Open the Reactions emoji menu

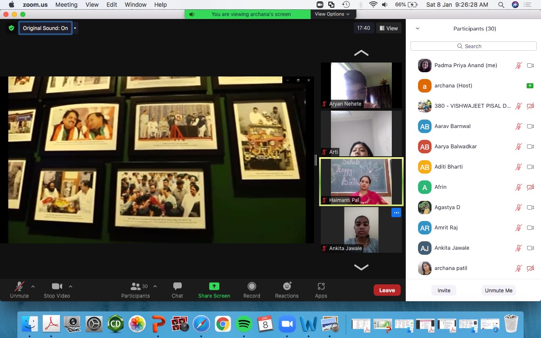pos(287,287)
